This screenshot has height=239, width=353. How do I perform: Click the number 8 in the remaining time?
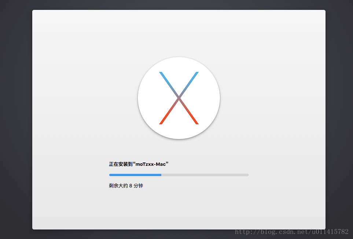pyautogui.click(x=131, y=186)
